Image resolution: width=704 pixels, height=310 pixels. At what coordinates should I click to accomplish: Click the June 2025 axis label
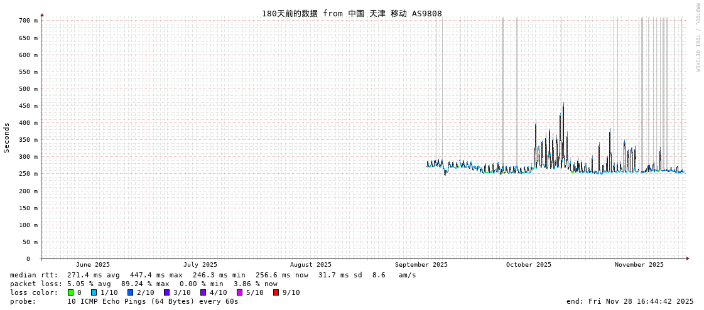pos(92,265)
